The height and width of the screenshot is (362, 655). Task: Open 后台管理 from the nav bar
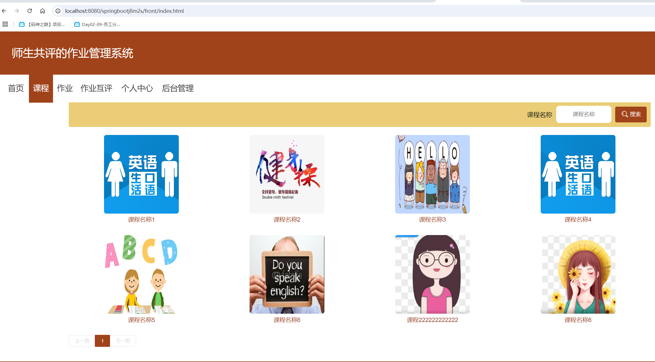pyautogui.click(x=178, y=88)
